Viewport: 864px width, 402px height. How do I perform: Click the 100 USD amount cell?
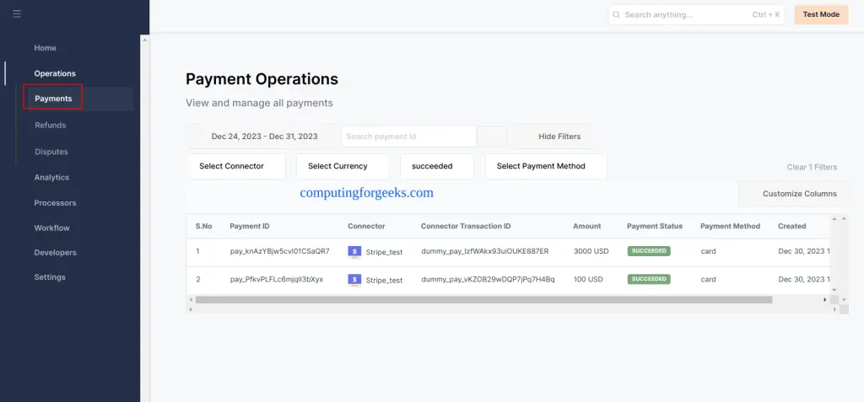pyautogui.click(x=588, y=280)
